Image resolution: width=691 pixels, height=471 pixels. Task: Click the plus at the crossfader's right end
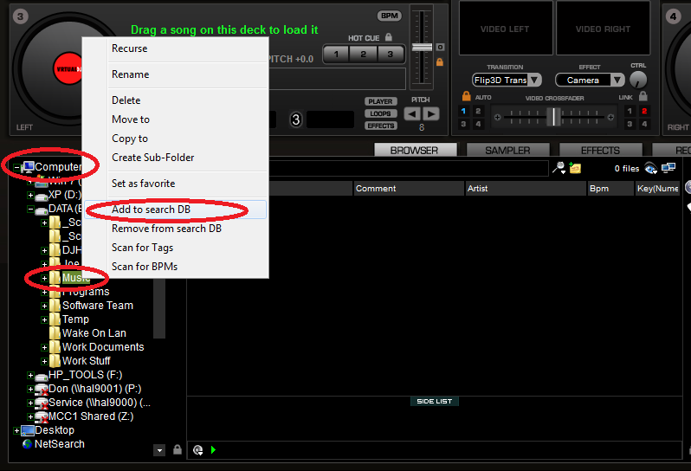[x=610, y=117]
